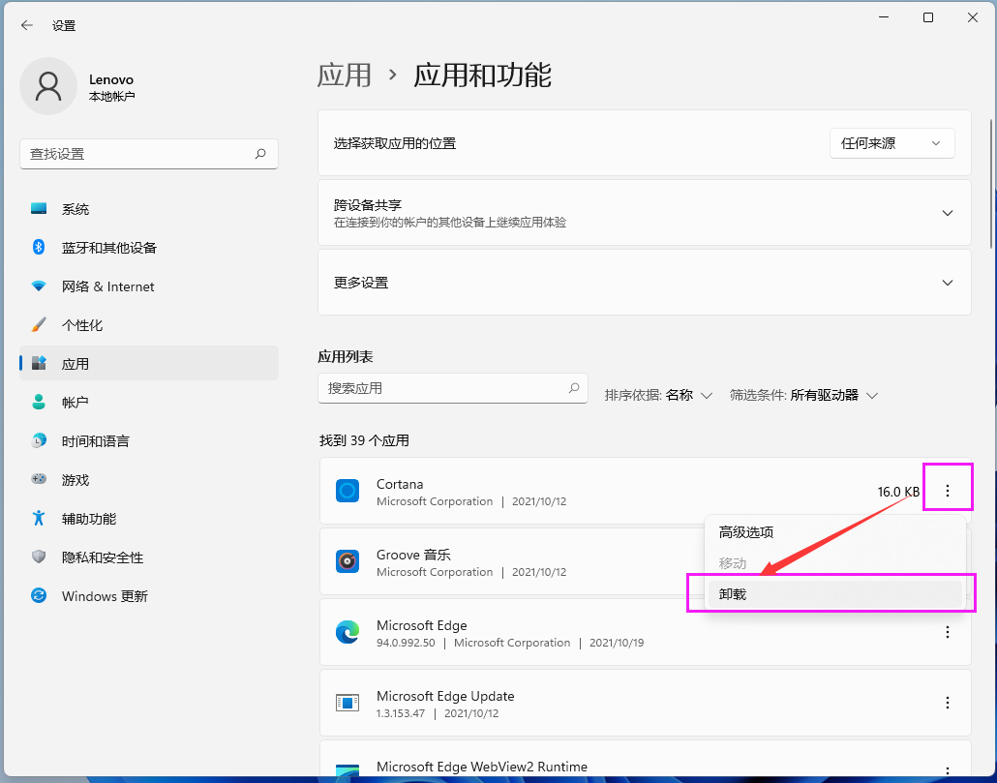Click the Microsoft Edge Update app icon

(347, 703)
